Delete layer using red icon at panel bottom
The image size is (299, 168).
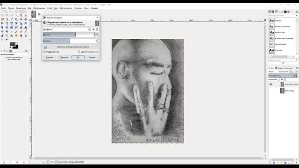(x=296, y=162)
